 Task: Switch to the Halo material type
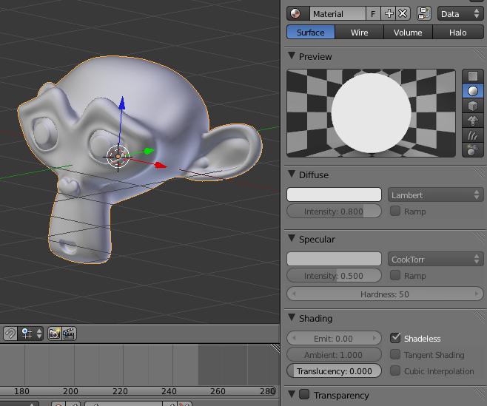(x=458, y=33)
